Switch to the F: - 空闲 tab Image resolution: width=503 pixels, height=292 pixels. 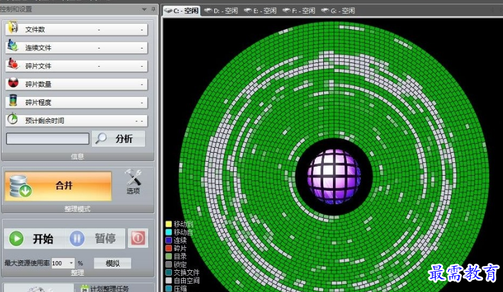tap(299, 10)
